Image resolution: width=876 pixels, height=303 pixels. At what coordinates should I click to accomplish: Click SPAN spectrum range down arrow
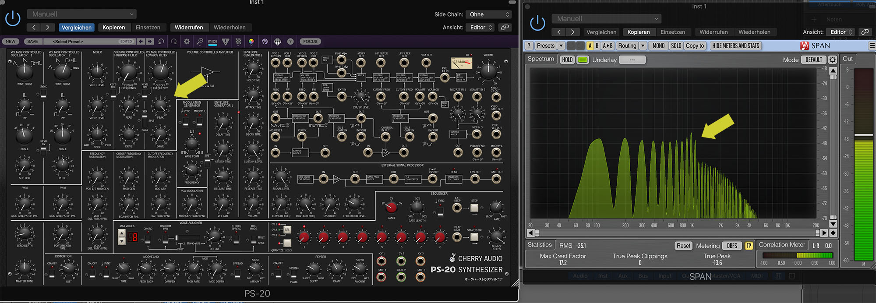pyautogui.click(x=833, y=224)
